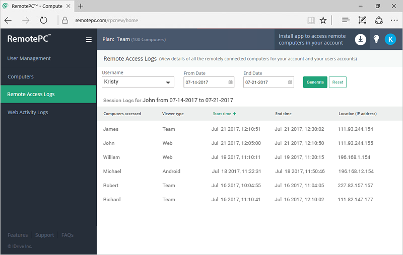Click sort arrow beside Start time
Image resolution: width=403 pixels, height=255 pixels.
click(234, 114)
